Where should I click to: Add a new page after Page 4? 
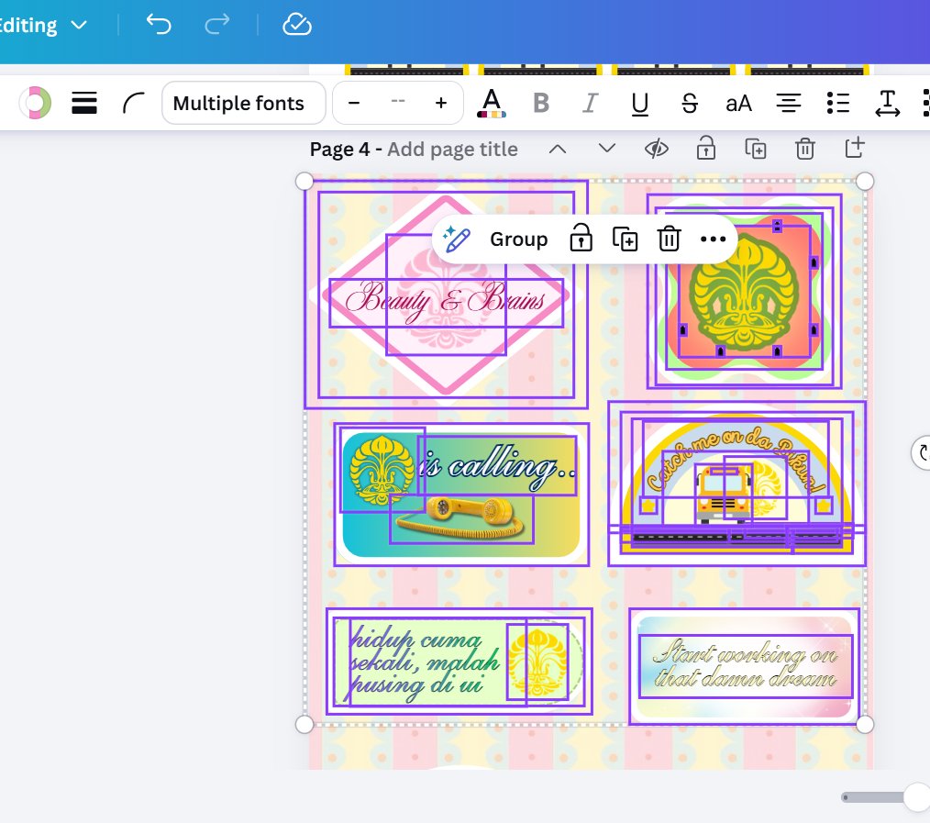[854, 148]
